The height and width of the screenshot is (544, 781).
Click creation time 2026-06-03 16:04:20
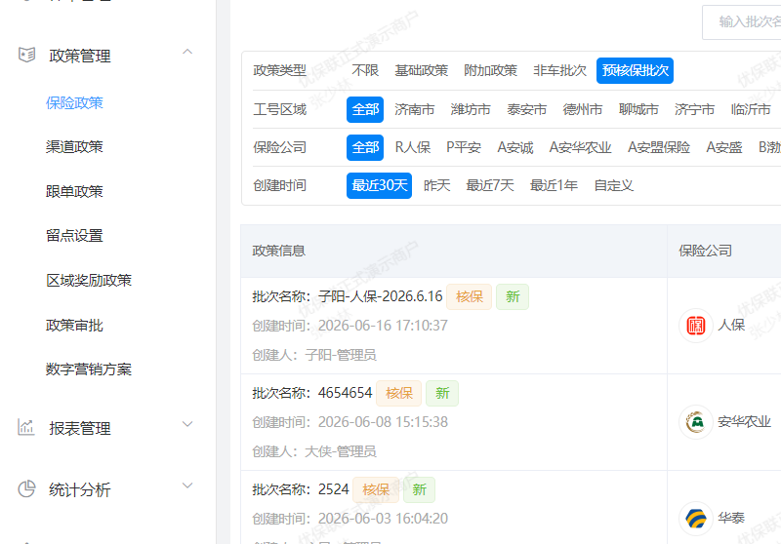pyautogui.click(x=383, y=519)
